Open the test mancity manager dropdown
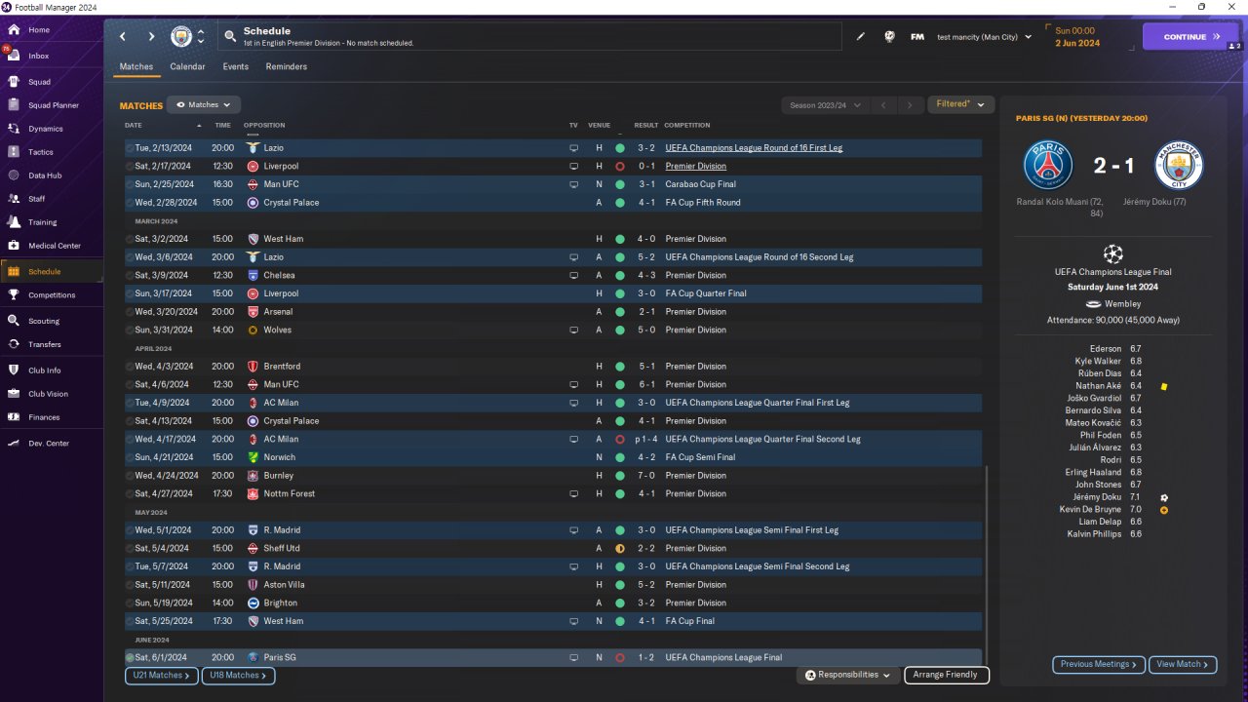Screen dimensions: 1248x702 point(984,37)
